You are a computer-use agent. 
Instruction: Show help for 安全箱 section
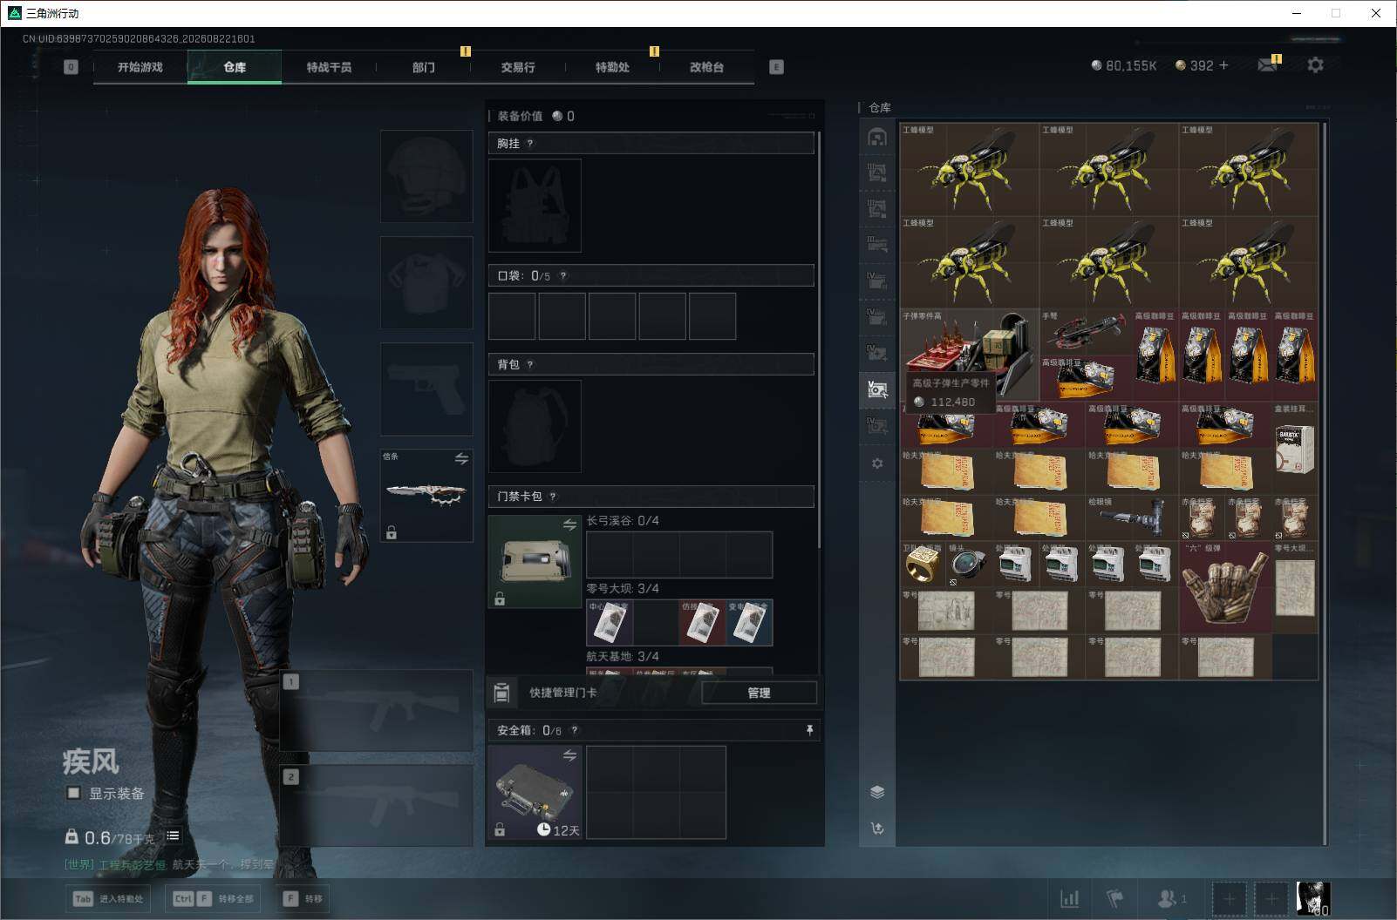tap(574, 731)
